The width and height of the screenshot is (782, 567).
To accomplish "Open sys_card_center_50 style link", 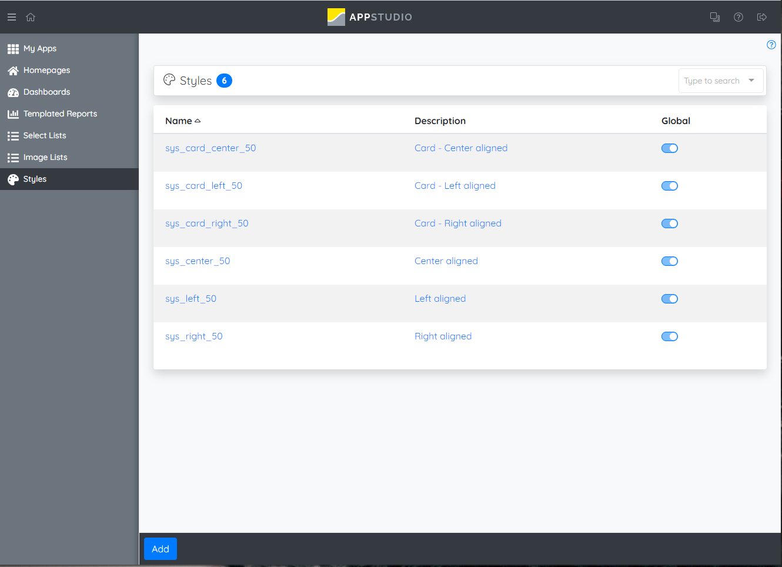I will click(x=210, y=148).
